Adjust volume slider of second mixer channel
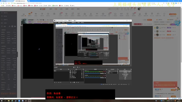This screenshot has width=182, height=102. [x=93, y=78]
